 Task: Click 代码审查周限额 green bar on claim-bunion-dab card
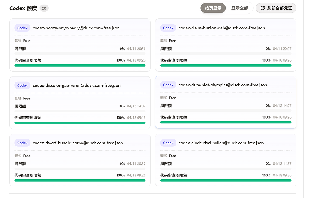tap(226, 65)
